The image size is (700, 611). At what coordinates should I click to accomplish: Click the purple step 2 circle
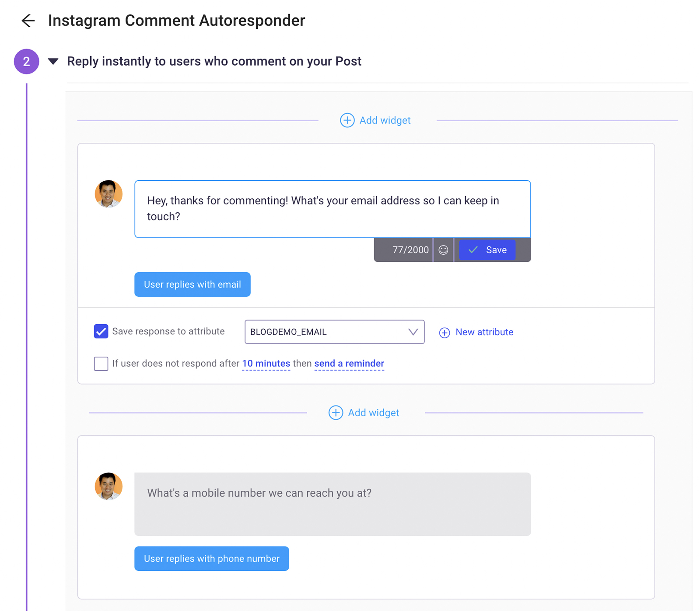point(27,61)
